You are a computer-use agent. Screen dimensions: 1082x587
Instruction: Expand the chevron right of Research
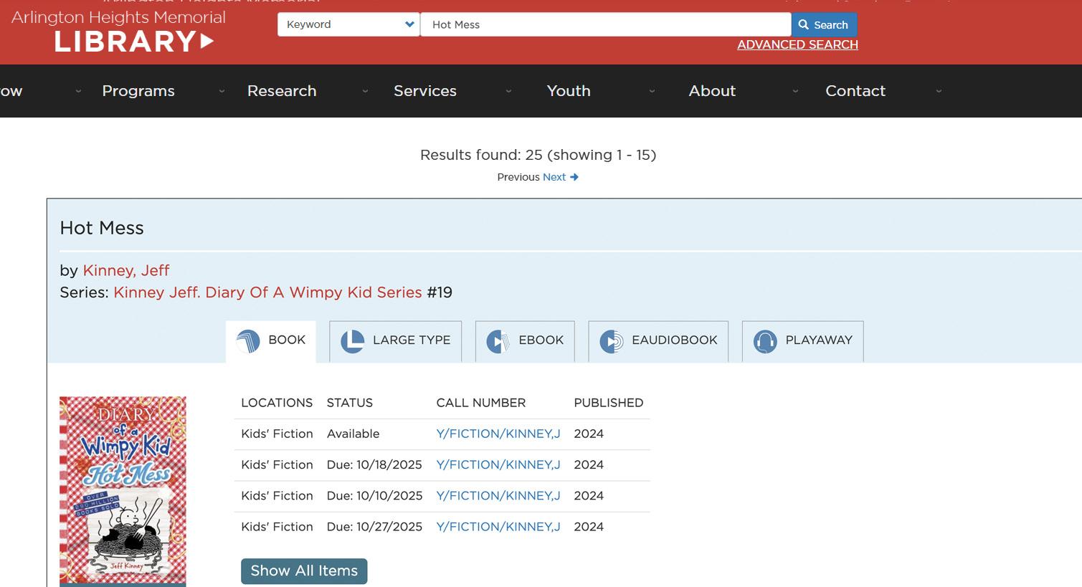365,91
